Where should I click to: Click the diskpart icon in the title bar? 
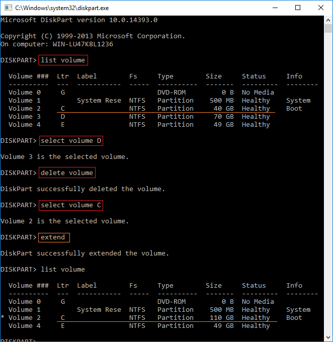[8, 8]
